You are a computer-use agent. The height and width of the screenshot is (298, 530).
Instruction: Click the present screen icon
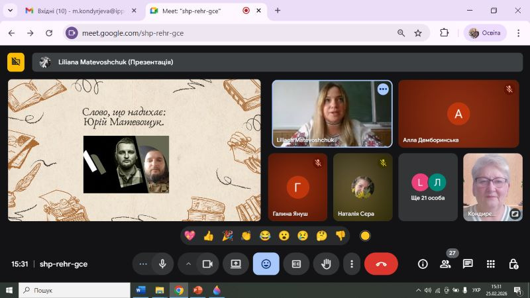point(236,264)
